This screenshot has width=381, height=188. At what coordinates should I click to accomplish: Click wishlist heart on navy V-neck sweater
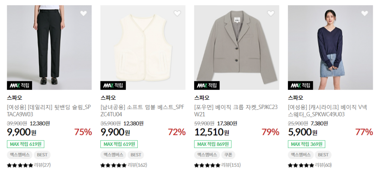[x=365, y=13]
